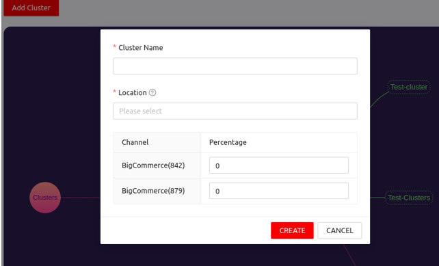Open the Location 'Please select' dropdown
The height and width of the screenshot is (266, 439).
coord(235,111)
